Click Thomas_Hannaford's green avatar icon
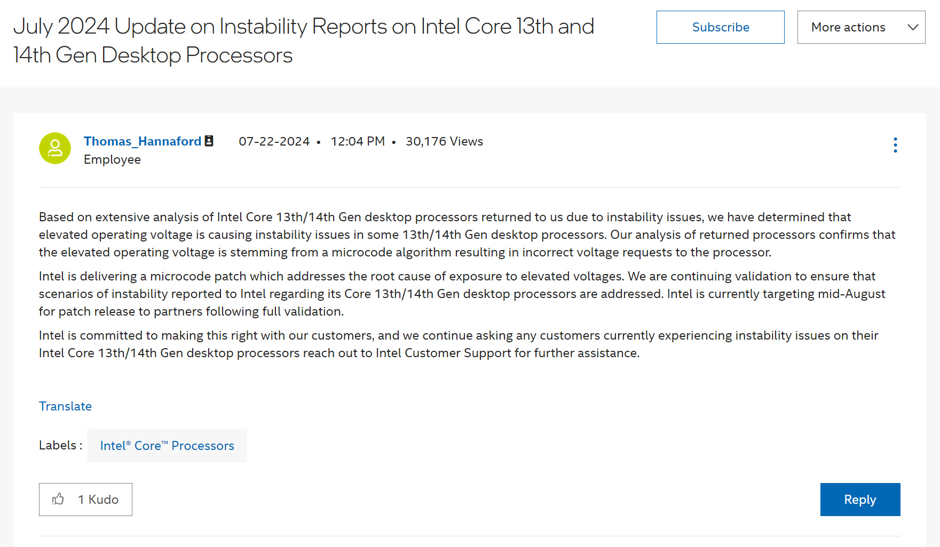The width and height of the screenshot is (940, 547). 55,148
